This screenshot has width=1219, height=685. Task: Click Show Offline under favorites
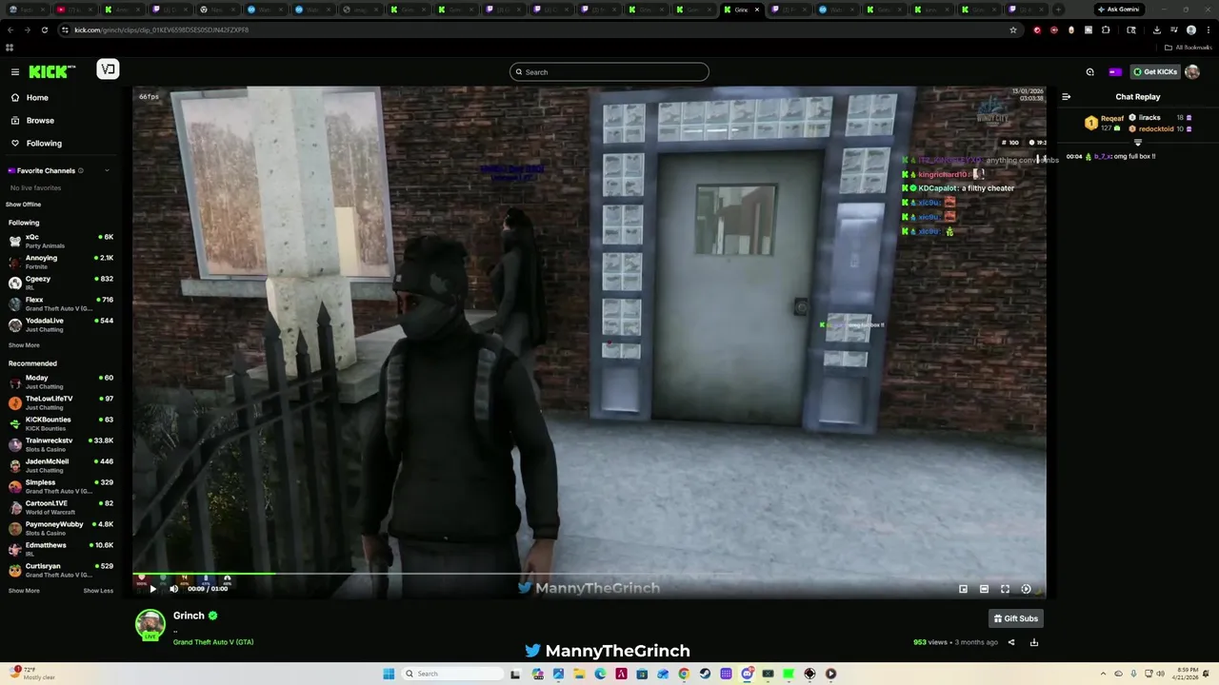click(x=24, y=205)
